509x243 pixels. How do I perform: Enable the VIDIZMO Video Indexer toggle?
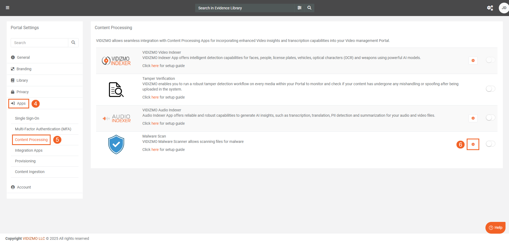pos(490,60)
